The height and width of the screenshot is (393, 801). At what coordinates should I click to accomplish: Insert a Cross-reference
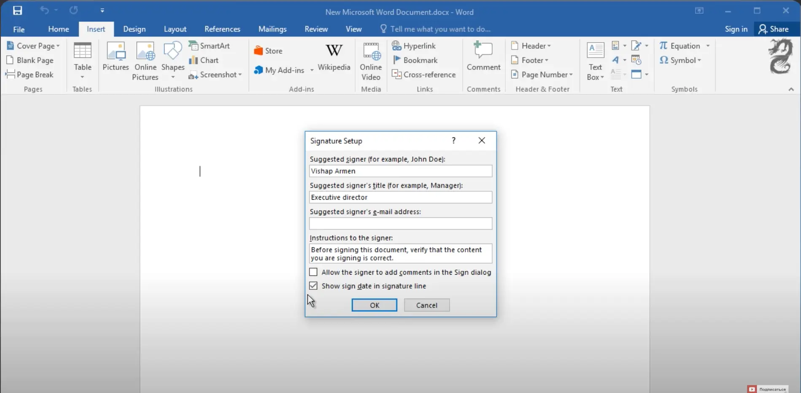pyautogui.click(x=424, y=75)
